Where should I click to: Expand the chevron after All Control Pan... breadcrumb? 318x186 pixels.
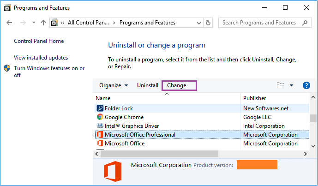[x=114, y=23]
